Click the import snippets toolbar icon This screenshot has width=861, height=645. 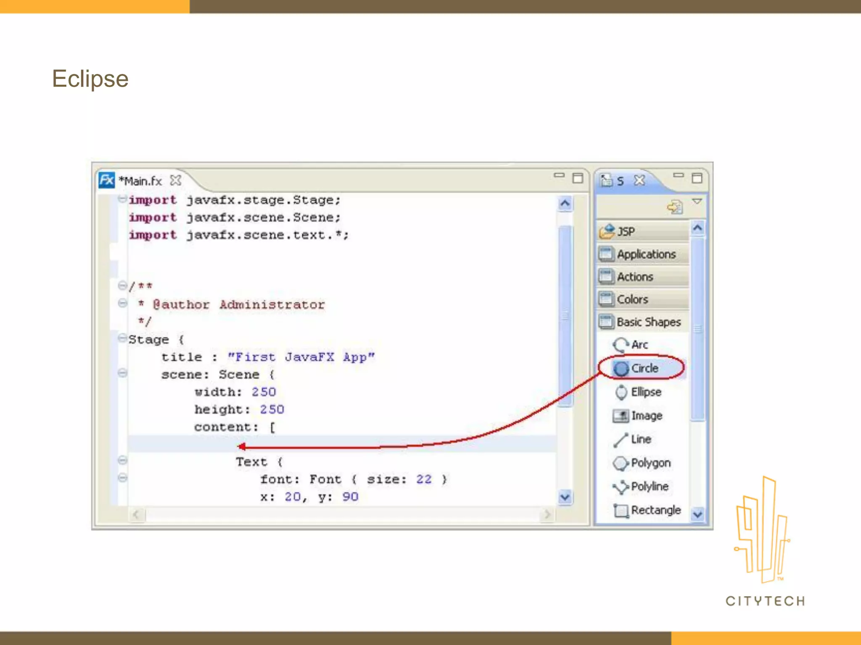[675, 207]
